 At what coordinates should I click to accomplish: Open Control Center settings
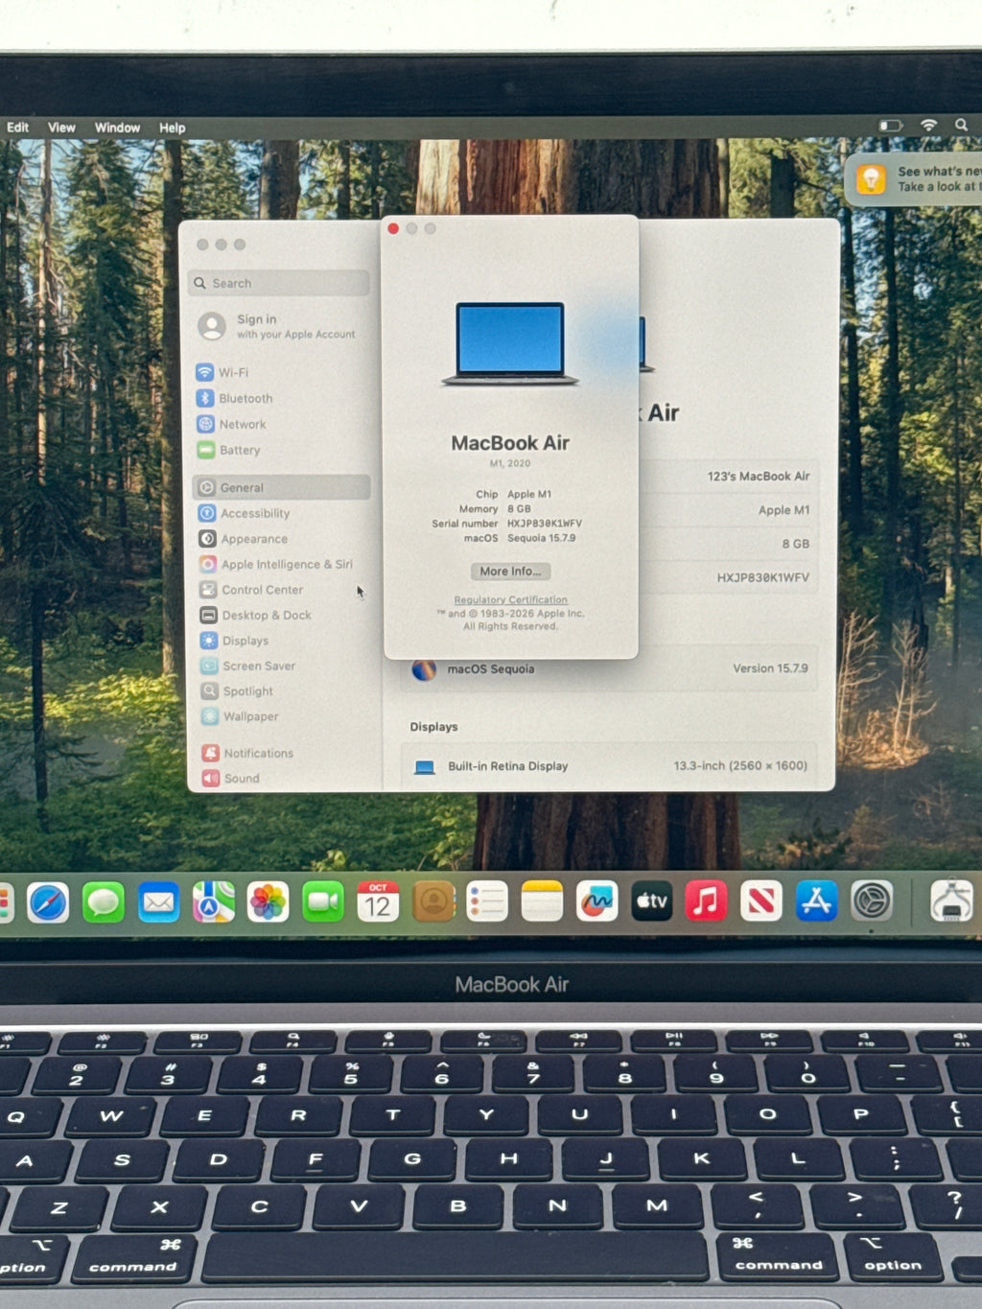pos(281,590)
